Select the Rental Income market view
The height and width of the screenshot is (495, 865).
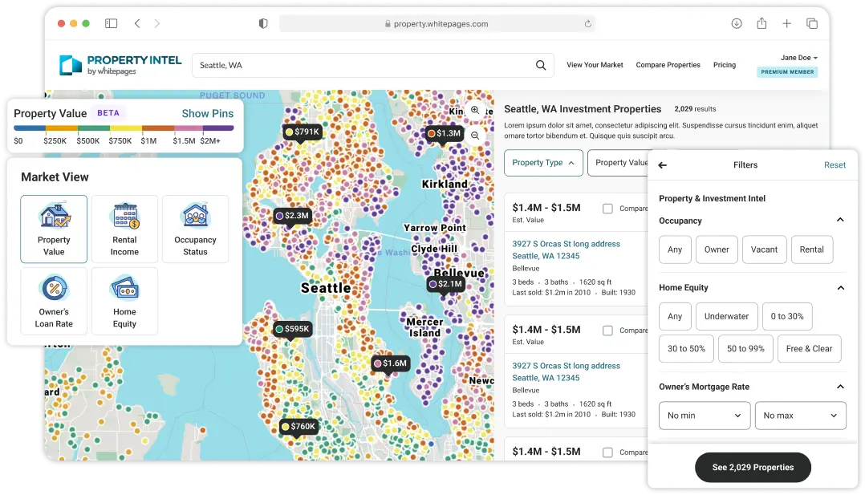point(124,229)
